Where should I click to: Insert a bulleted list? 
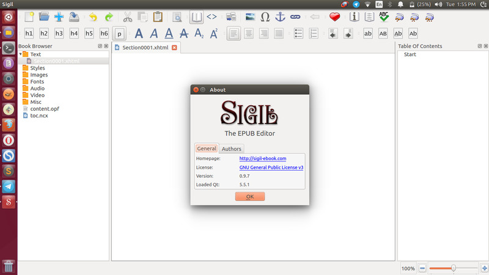[298, 34]
